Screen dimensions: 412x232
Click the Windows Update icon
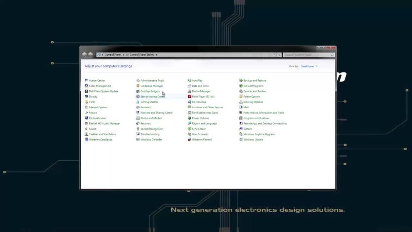click(241, 139)
